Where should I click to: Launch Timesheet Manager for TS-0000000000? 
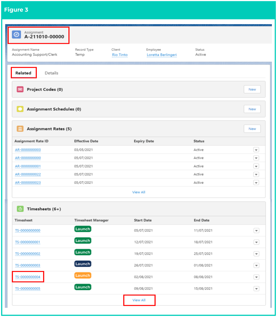[x=83, y=229]
